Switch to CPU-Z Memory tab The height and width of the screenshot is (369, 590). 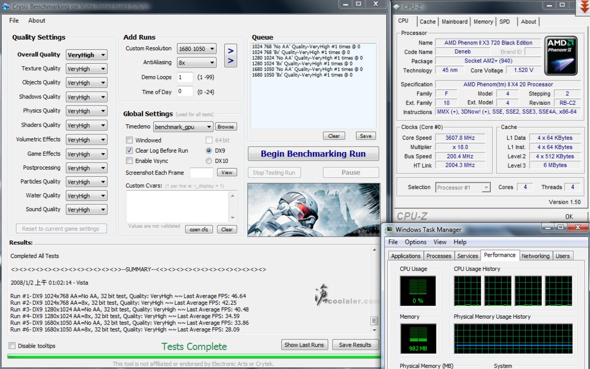[483, 22]
